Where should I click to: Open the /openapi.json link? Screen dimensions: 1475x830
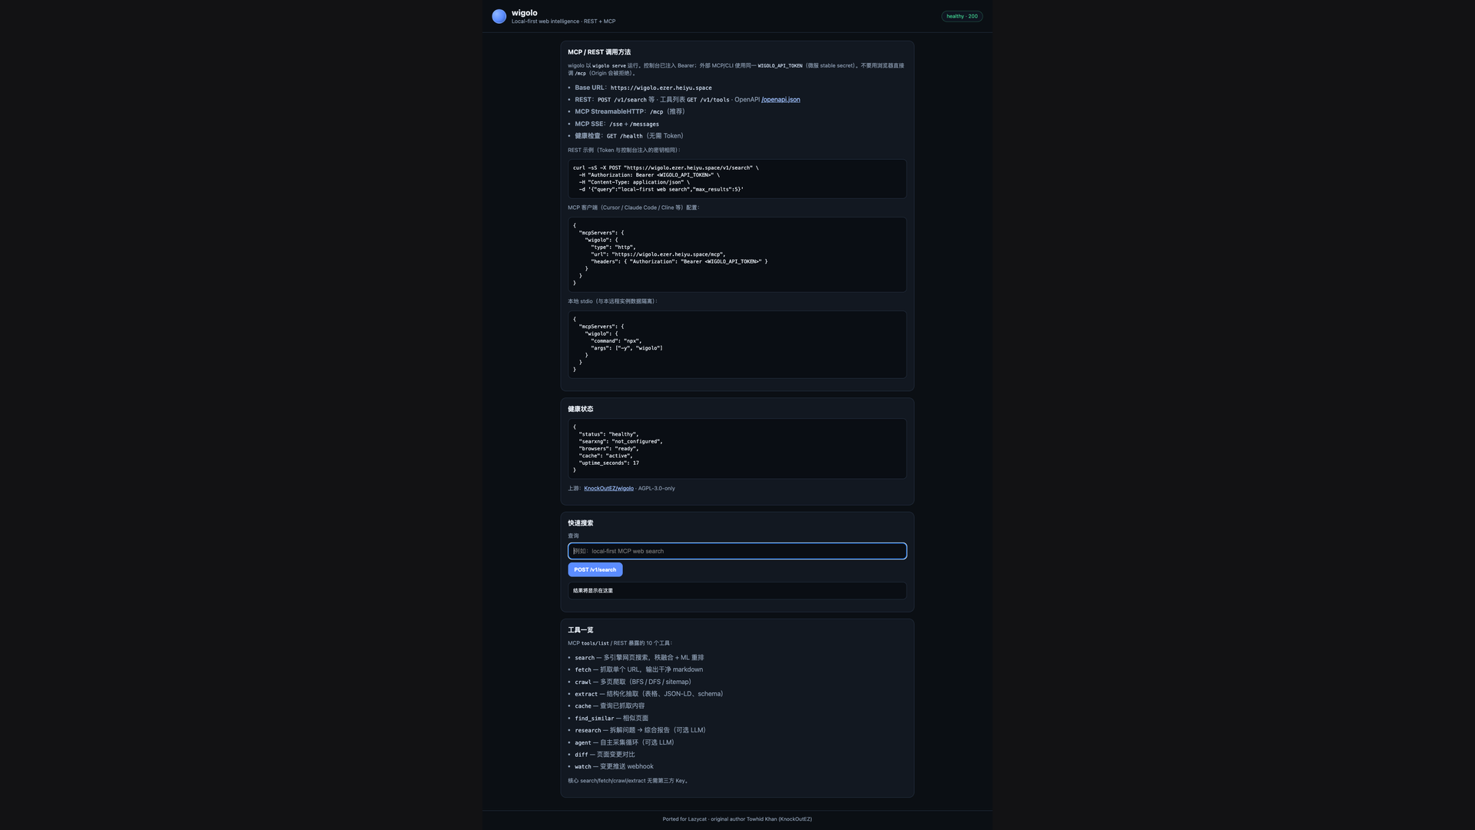tap(781, 100)
